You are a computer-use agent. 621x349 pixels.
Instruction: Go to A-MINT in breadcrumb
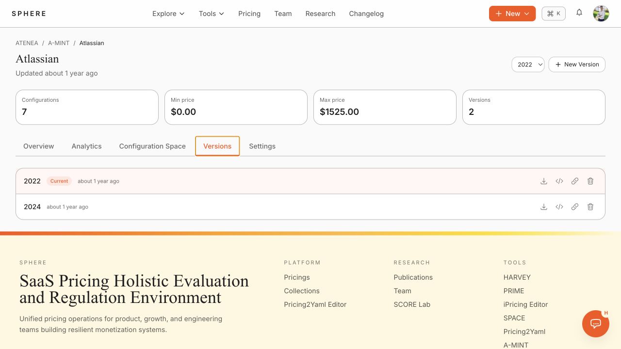[x=59, y=43]
